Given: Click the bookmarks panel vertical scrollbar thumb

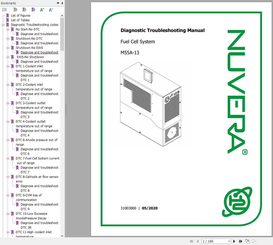Looking at the screenshot, I should (62, 34).
